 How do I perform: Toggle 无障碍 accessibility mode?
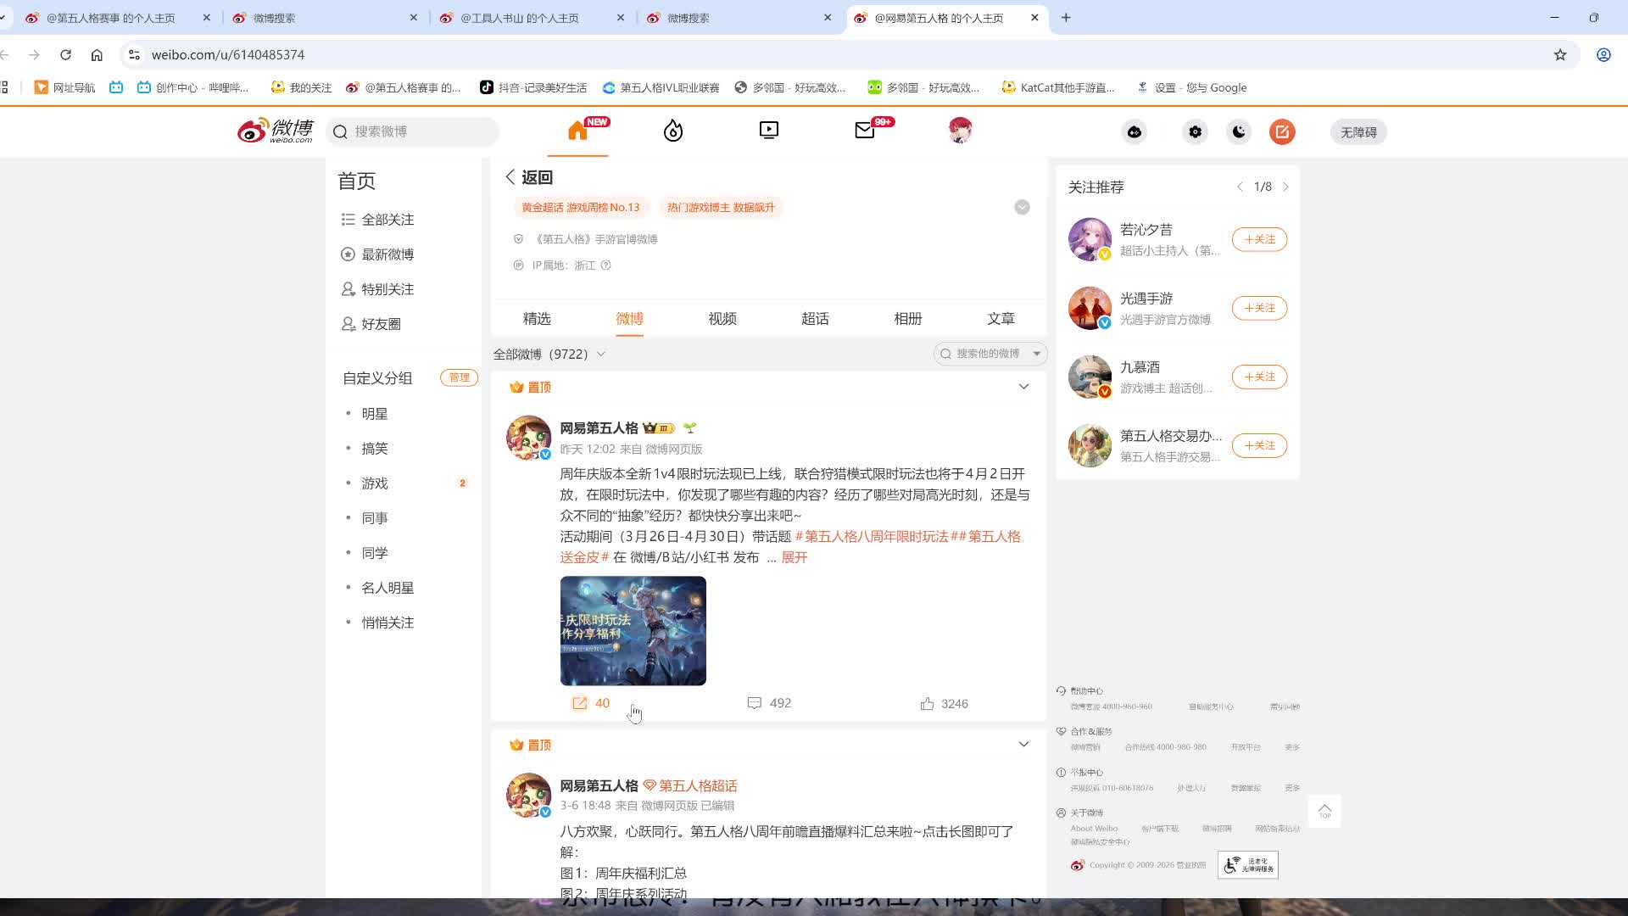1358,132
